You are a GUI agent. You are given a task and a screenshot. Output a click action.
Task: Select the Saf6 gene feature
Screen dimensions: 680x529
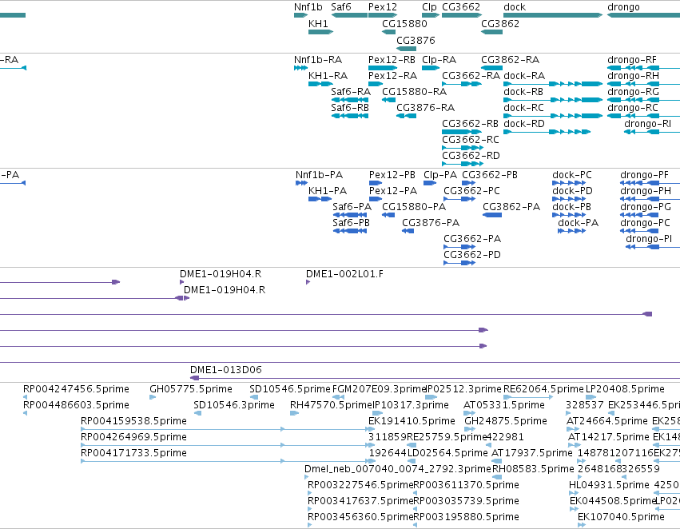click(x=349, y=15)
